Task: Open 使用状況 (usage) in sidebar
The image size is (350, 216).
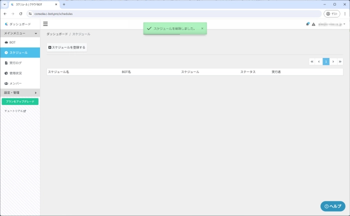Action: (15, 73)
